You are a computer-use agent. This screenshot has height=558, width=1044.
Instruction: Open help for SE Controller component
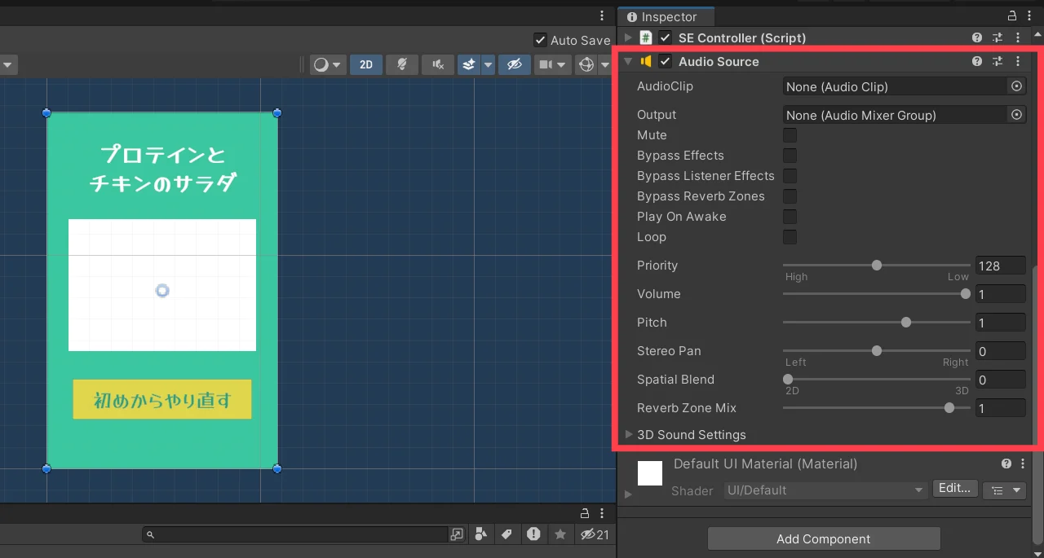pos(977,37)
